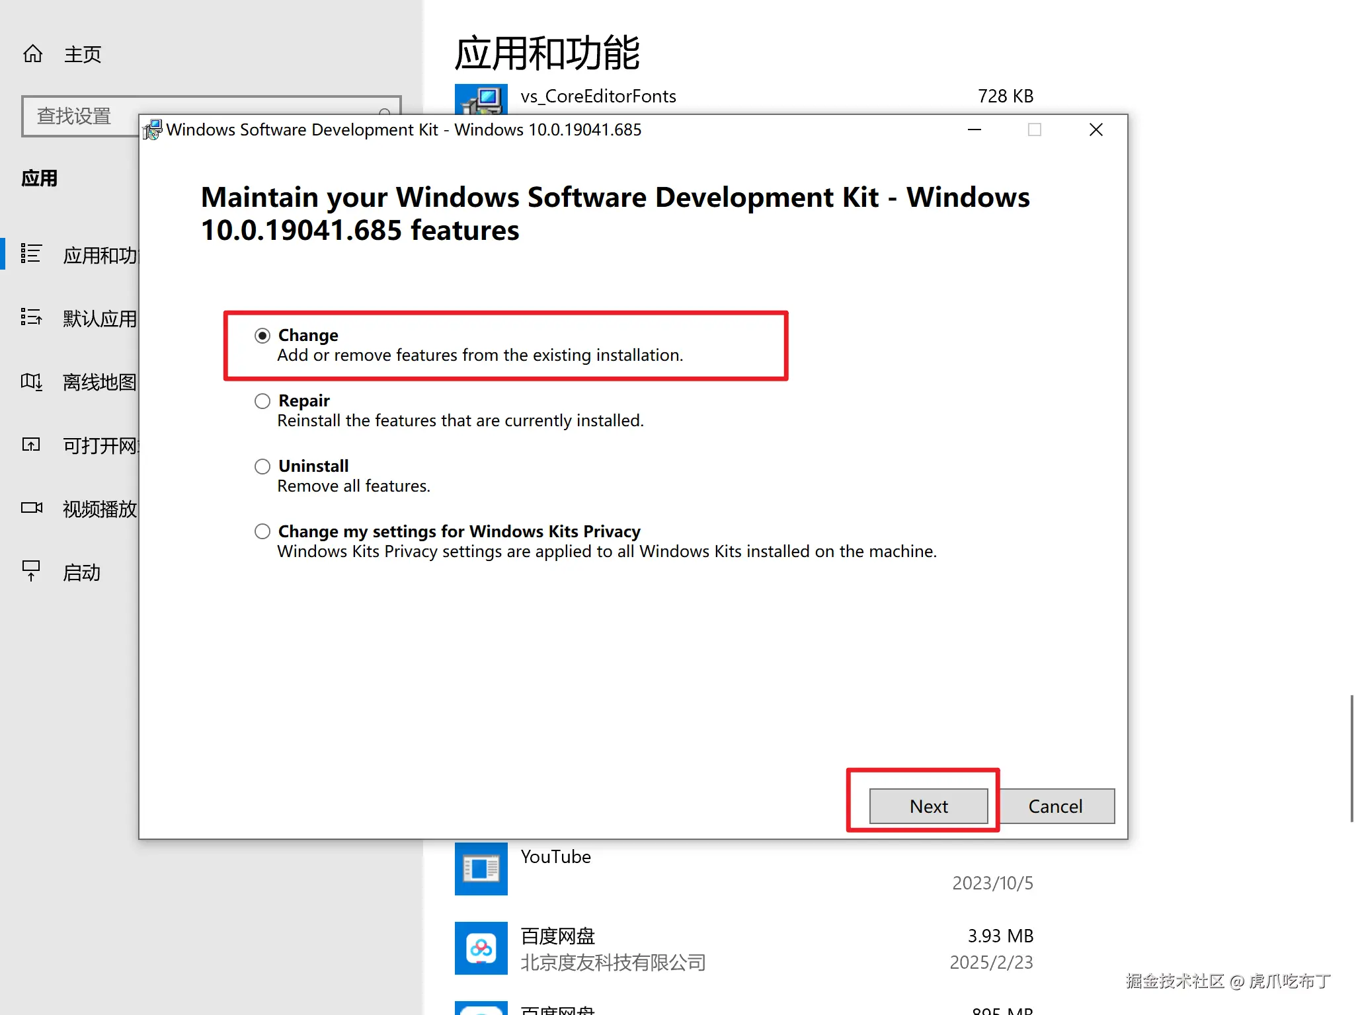Open the 启动 settings page
Viewport: 1356px width, 1015px height.
point(81,572)
